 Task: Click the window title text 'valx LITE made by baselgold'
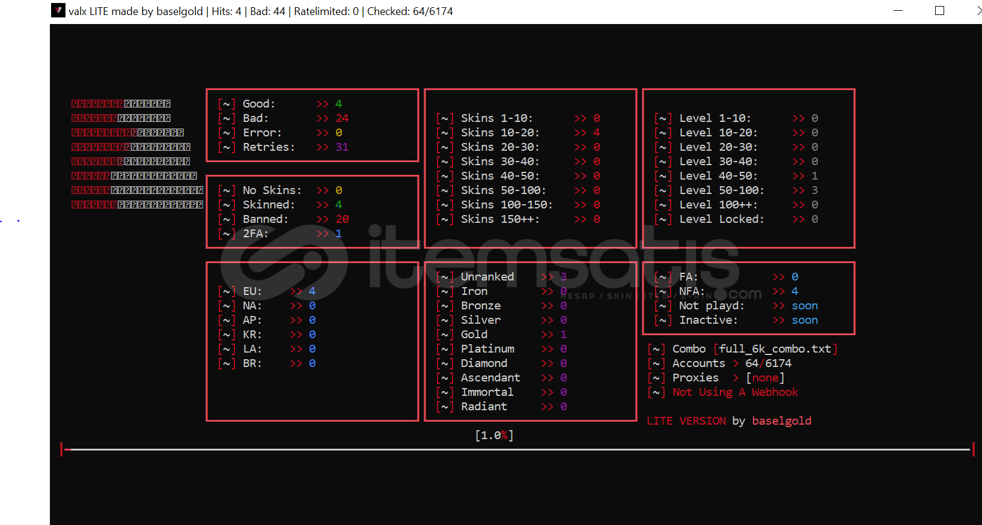click(x=136, y=11)
